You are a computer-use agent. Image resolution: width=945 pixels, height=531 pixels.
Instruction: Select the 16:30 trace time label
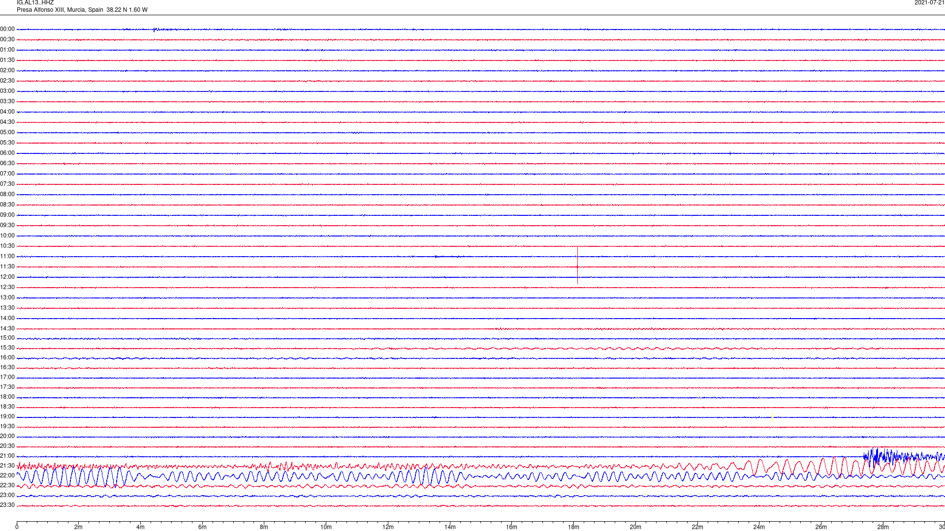(7, 368)
